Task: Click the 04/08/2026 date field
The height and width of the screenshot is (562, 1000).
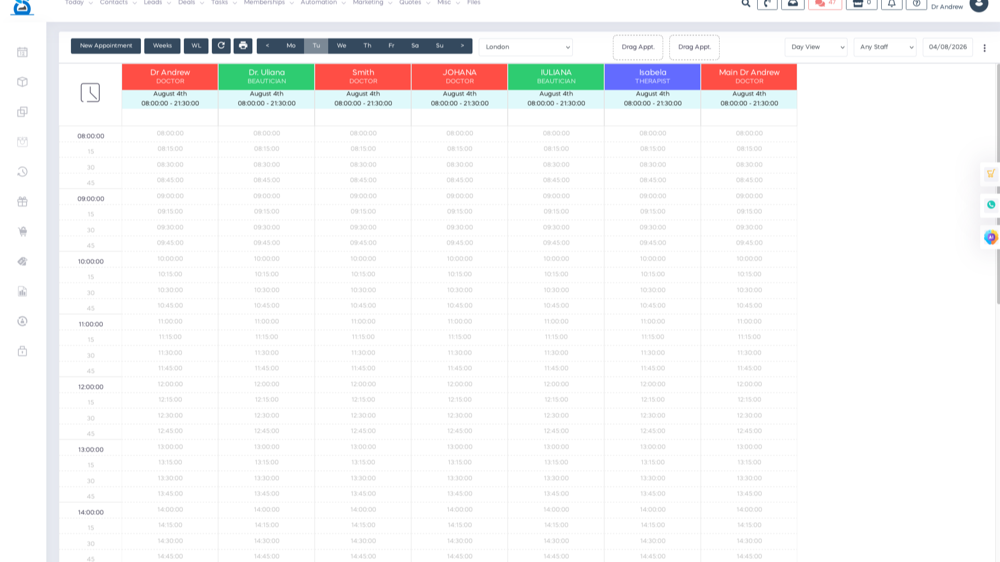Action: 948,47
